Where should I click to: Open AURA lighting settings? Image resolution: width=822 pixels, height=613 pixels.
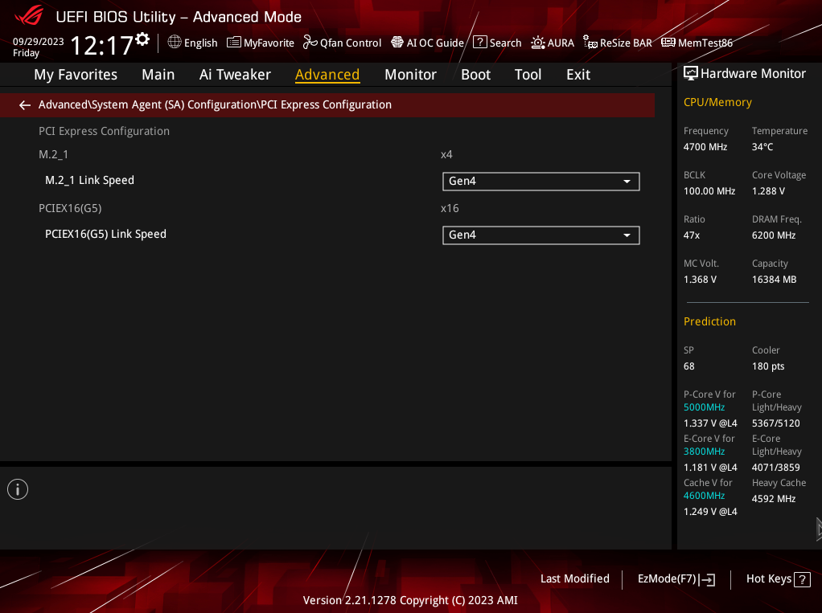pyautogui.click(x=553, y=43)
